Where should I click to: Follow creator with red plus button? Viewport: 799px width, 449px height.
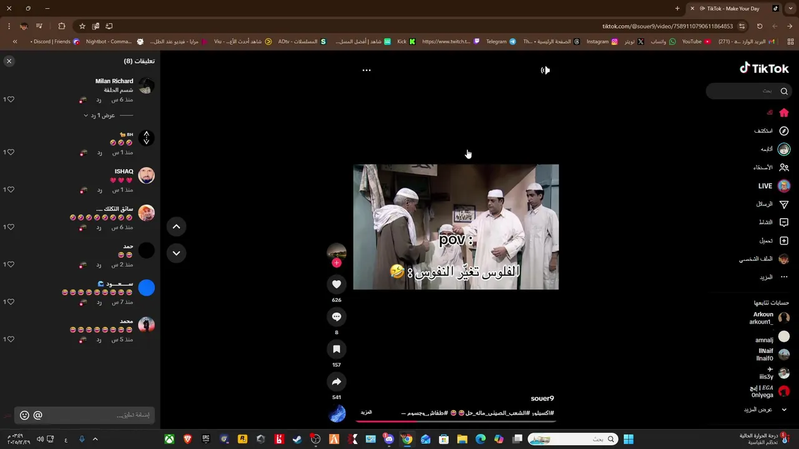click(336, 263)
